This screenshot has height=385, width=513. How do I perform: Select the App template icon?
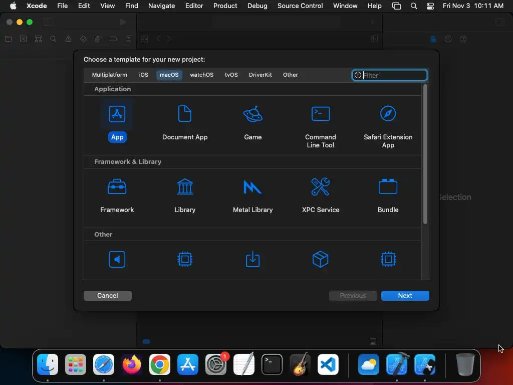click(x=117, y=114)
